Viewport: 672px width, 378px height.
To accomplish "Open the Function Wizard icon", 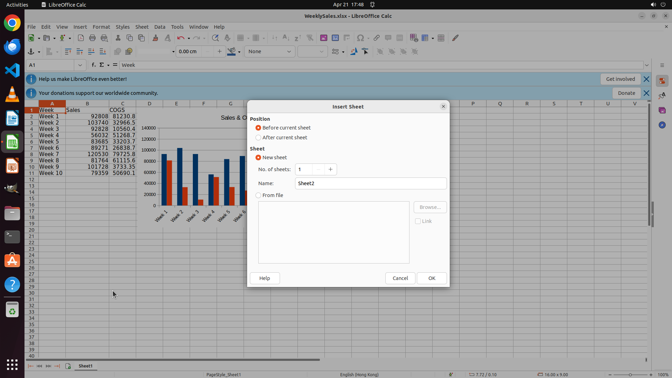I will click(93, 65).
